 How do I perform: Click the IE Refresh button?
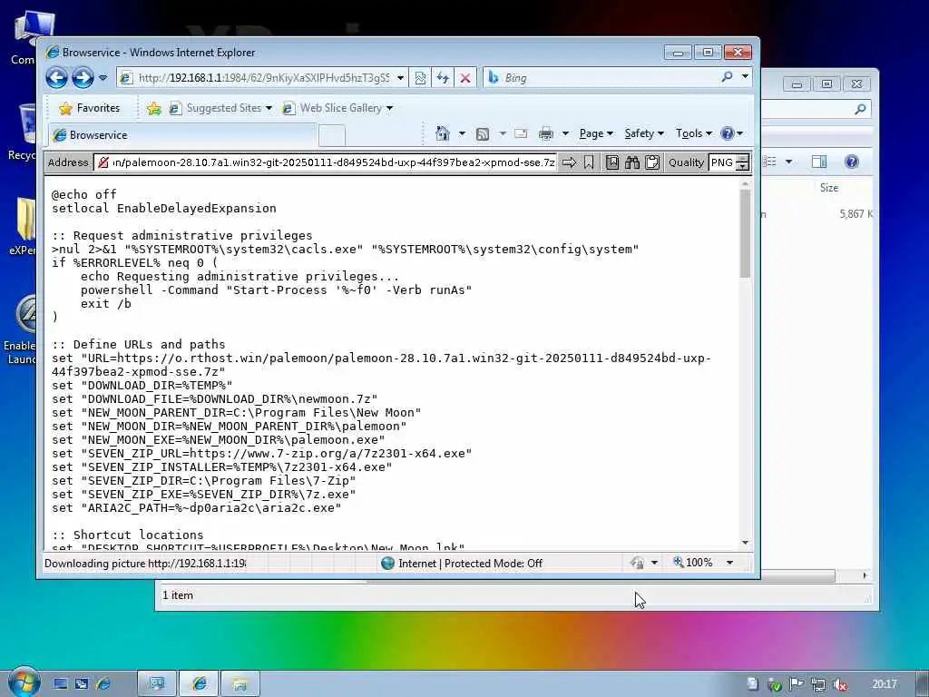pos(443,78)
